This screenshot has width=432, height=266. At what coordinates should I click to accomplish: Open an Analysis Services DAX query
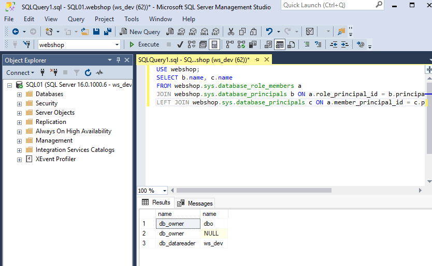[x=215, y=32]
